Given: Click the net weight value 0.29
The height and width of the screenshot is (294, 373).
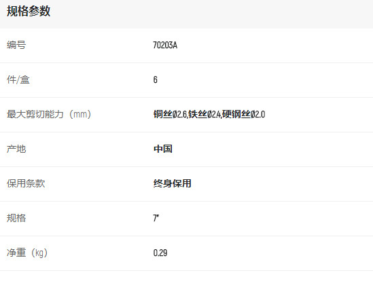Looking at the screenshot, I should click(x=160, y=253).
